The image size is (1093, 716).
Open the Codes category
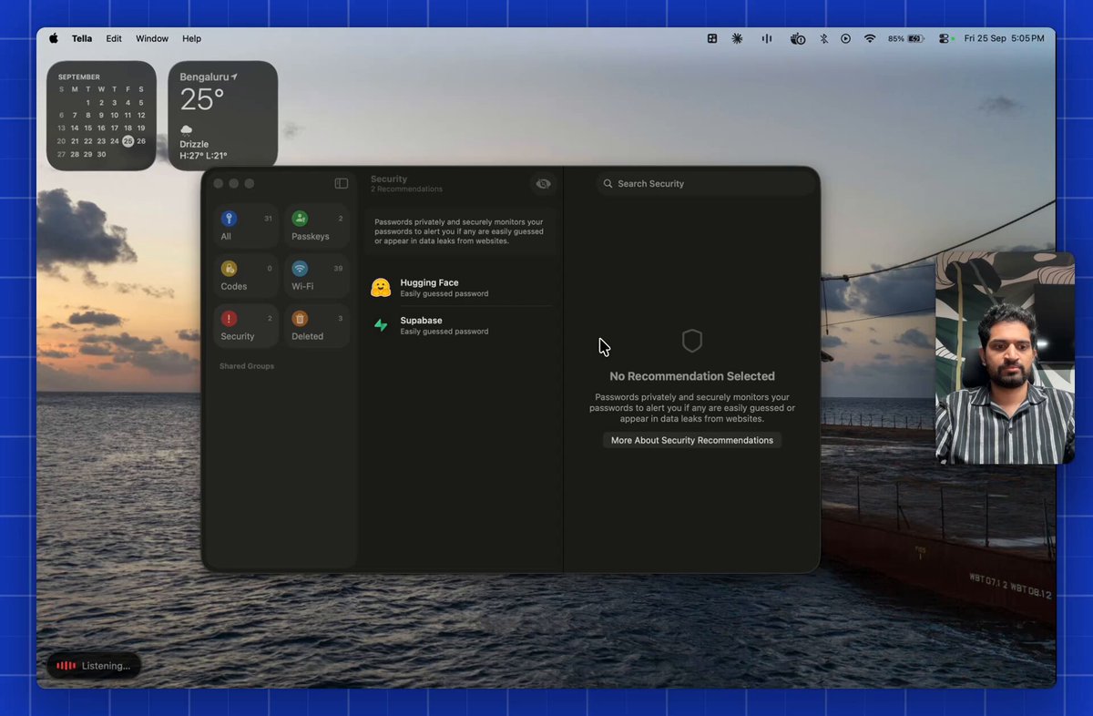click(247, 276)
